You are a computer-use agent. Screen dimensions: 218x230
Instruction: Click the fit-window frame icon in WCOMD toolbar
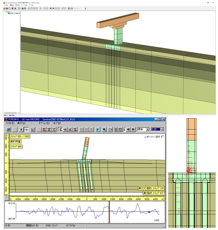120,129
